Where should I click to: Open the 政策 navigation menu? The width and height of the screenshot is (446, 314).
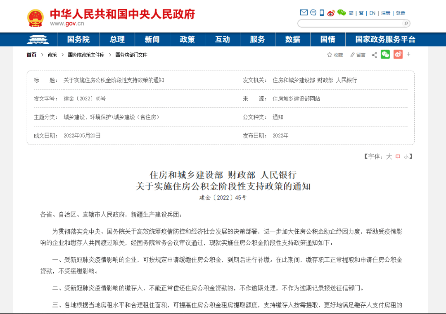[x=187, y=40]
